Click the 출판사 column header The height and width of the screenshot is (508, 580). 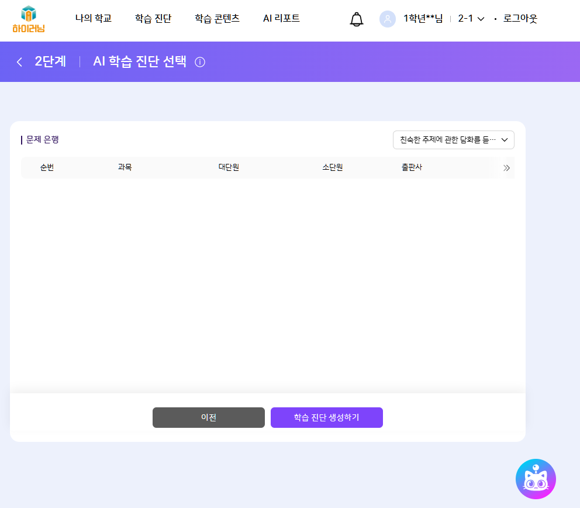412,167
